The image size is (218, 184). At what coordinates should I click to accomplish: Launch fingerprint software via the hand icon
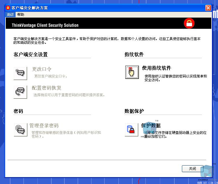[x=132, y=72]
